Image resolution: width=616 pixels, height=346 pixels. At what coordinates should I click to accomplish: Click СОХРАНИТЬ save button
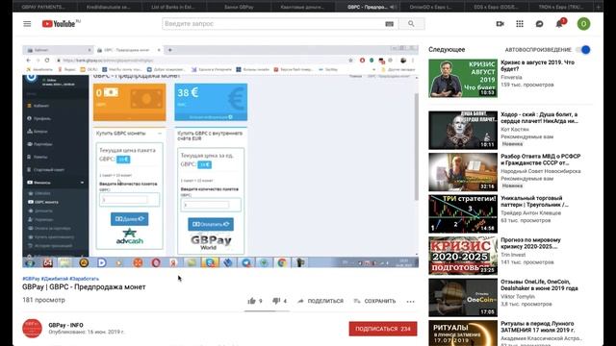(374, 301)
